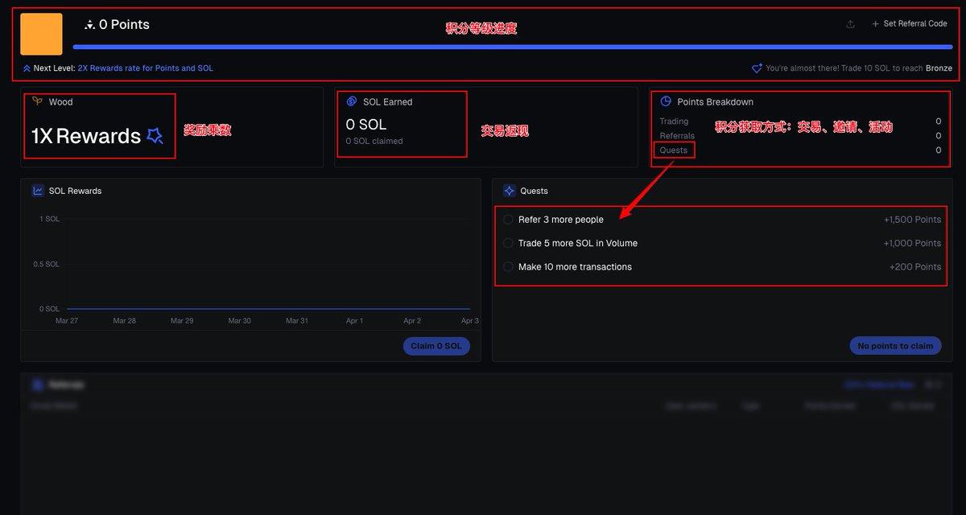This screenshot has width=966, height=515.
Task: Click the SOL Earned coin icon
Action: point(351,101)
